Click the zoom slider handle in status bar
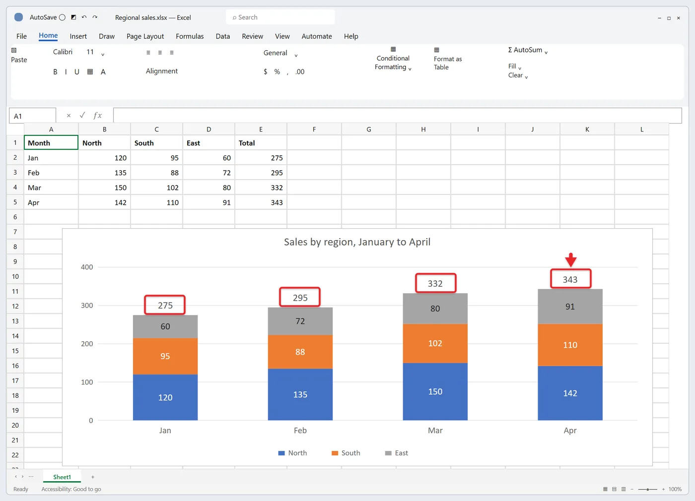The width and height of the screenshot is (695, 501). pos(648,489)
